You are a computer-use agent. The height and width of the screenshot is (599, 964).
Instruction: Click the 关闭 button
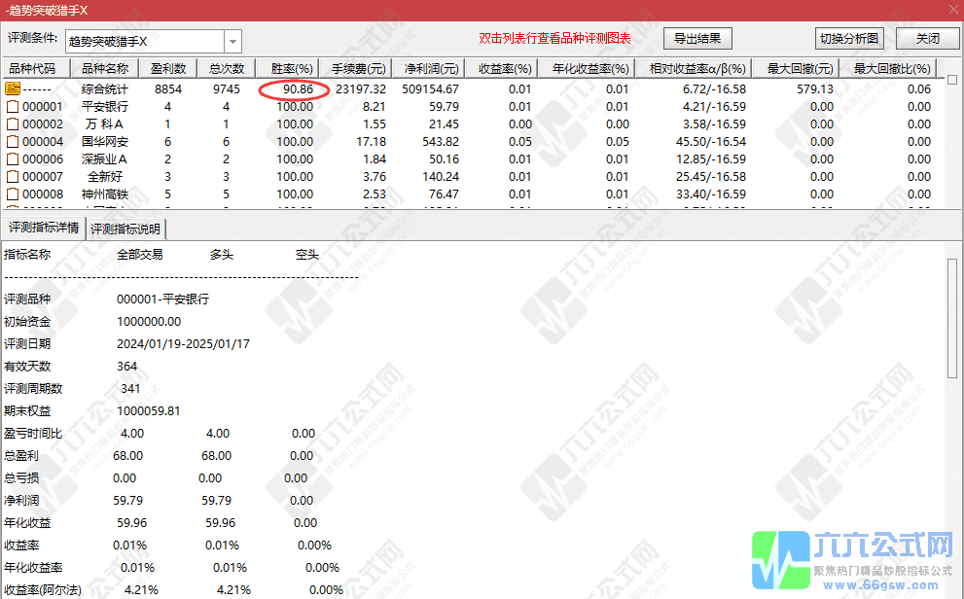click(927, 38)
